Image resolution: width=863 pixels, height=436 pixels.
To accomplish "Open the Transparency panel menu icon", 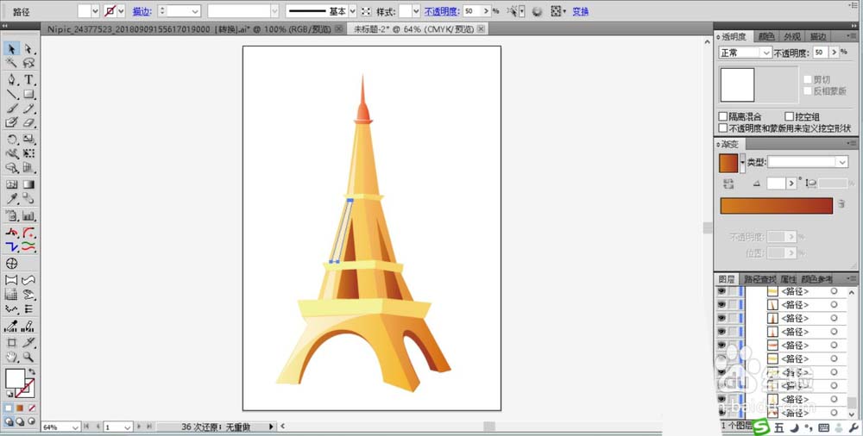I will click(x=852, y=37).
